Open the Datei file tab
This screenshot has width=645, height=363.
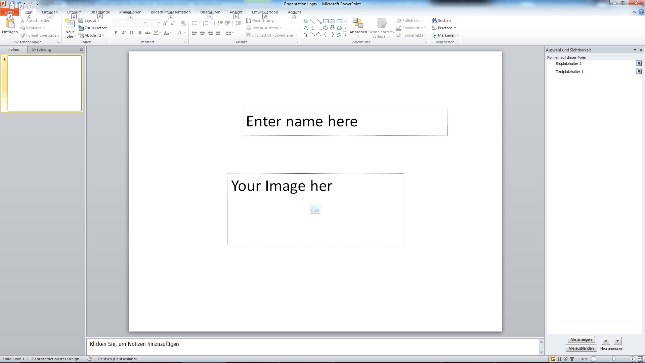9,12
